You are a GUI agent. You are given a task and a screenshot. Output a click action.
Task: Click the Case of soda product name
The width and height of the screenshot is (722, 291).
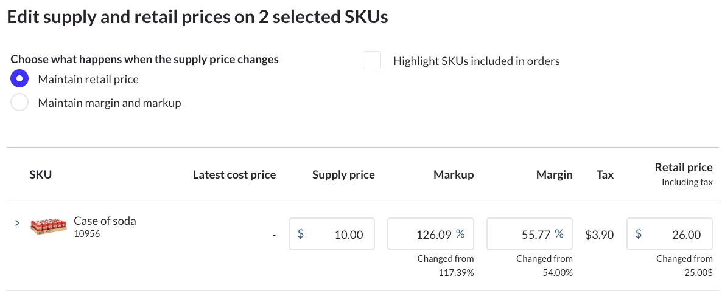pyautogui.click(x=105, y=221)
